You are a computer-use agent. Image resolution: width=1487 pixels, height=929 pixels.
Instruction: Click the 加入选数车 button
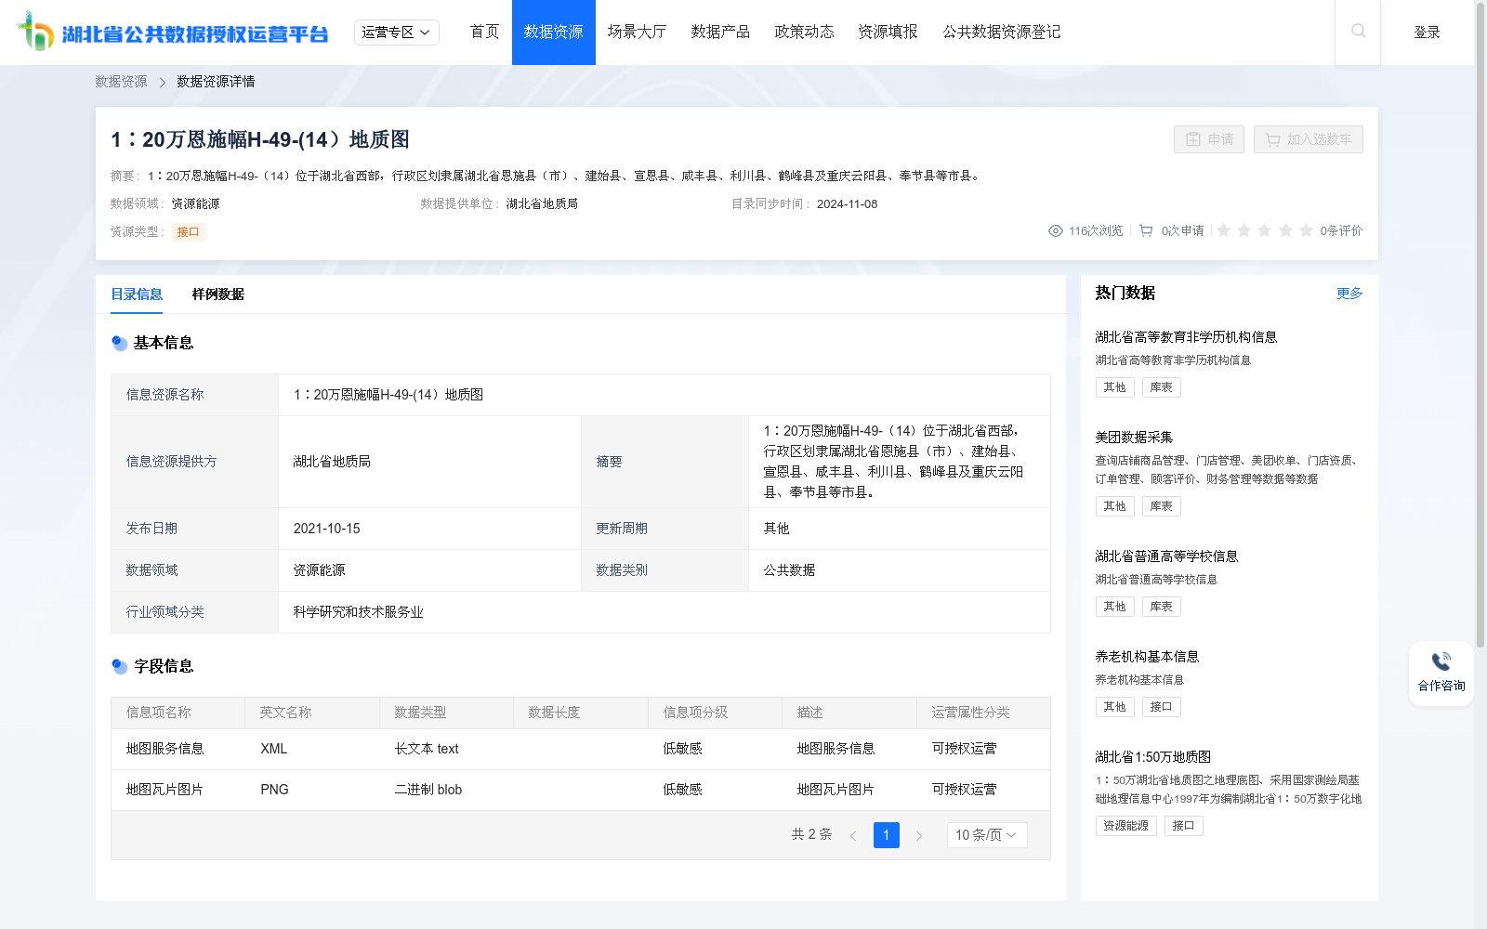pos(1308,139)
